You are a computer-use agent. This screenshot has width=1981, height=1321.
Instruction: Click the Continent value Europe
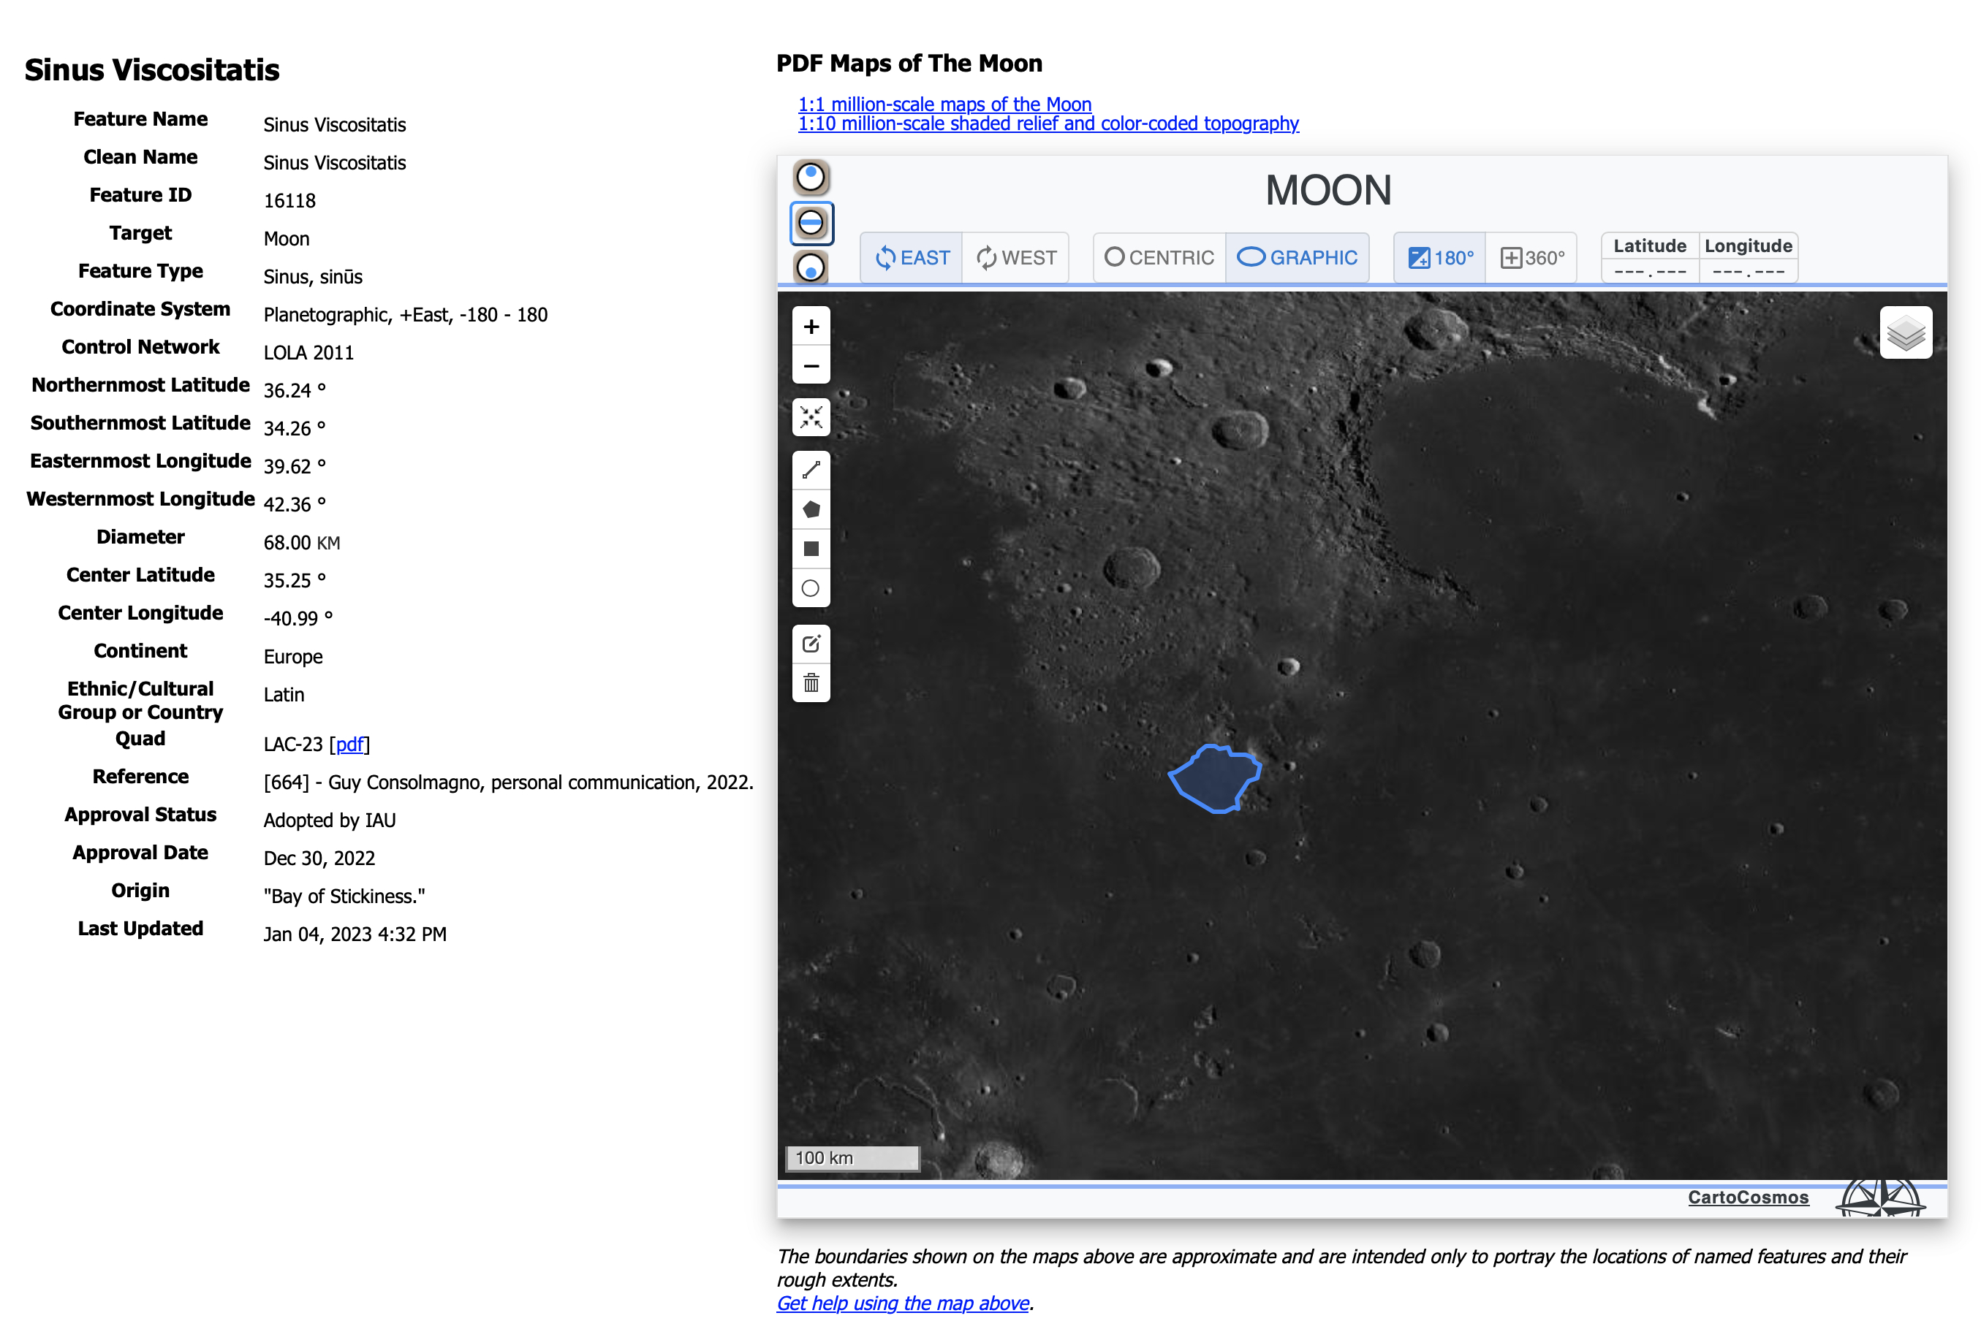tap(293, 657)
